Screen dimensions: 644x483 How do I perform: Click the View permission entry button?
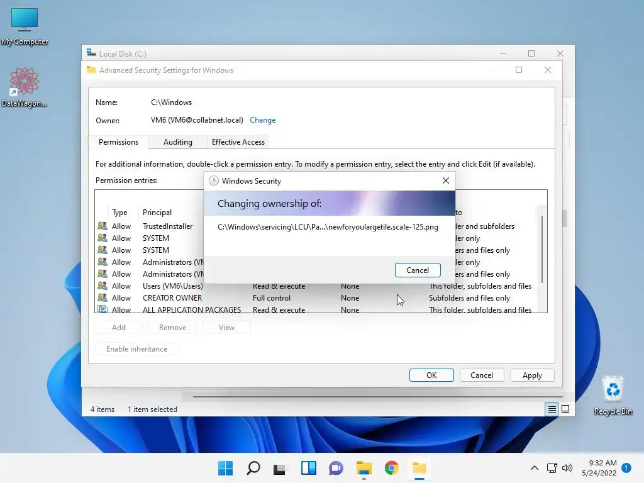point(226,327)
